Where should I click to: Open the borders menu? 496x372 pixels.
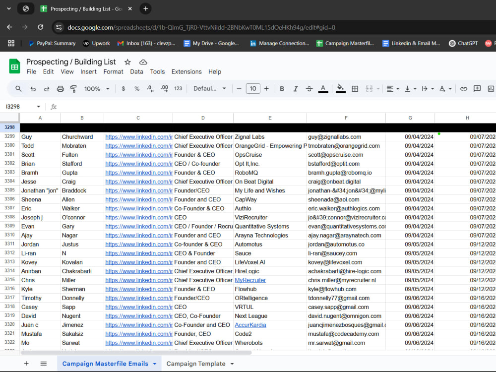[x=355, y=89]
